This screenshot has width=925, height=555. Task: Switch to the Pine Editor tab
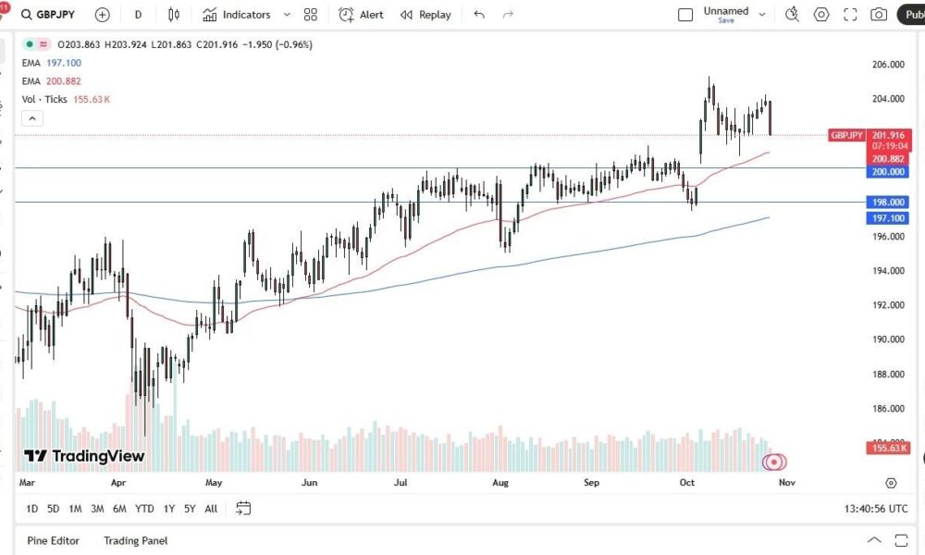53,540
